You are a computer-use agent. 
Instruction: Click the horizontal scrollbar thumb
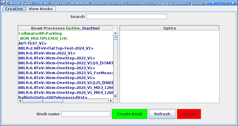click(43, 101)
